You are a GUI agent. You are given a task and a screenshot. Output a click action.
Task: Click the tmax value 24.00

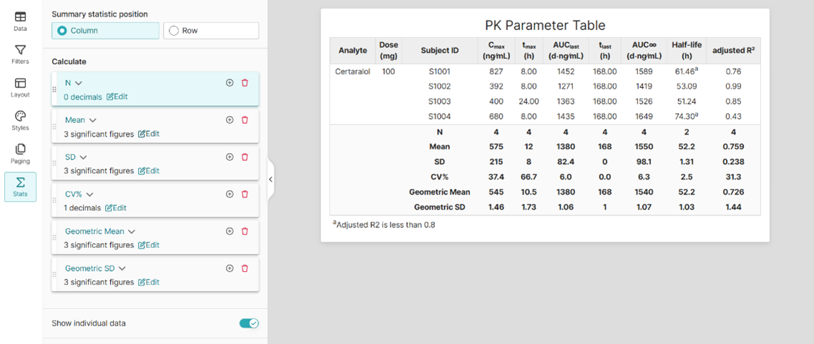(x=529, y=102)
